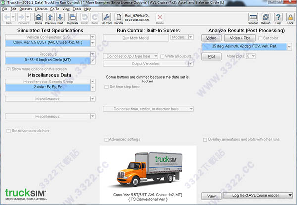Open Miscellaneous: Generic Group dropdown arrow
This screenshot has height=205, width=297.
pyautogui.click(x=93, y=82)
